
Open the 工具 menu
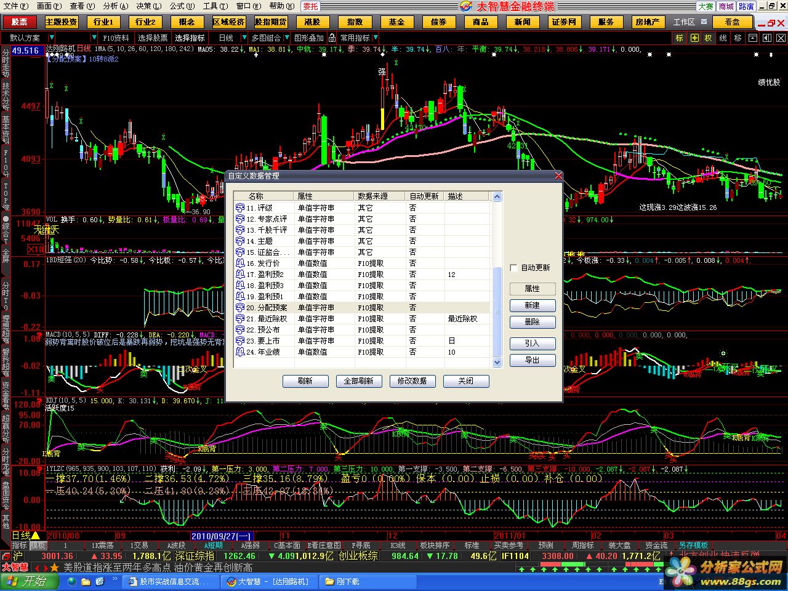coord(215,6)
